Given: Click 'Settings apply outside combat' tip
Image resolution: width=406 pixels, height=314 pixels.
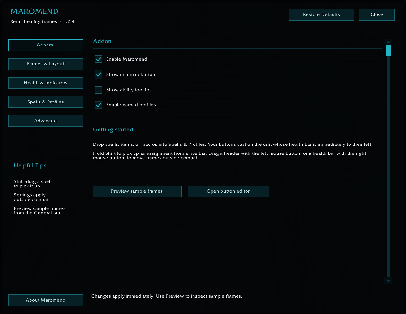Looking at the screenshot, I should click(32, 197).
